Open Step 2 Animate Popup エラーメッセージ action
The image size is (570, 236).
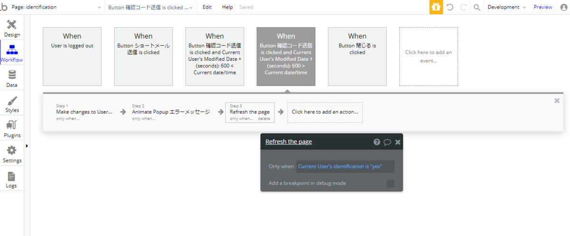click(x=171, y=112)
